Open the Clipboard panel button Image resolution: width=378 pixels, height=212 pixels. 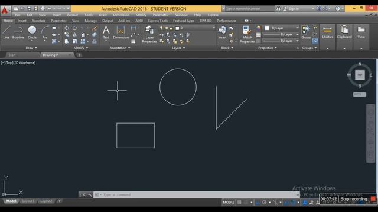pos(344,32)
